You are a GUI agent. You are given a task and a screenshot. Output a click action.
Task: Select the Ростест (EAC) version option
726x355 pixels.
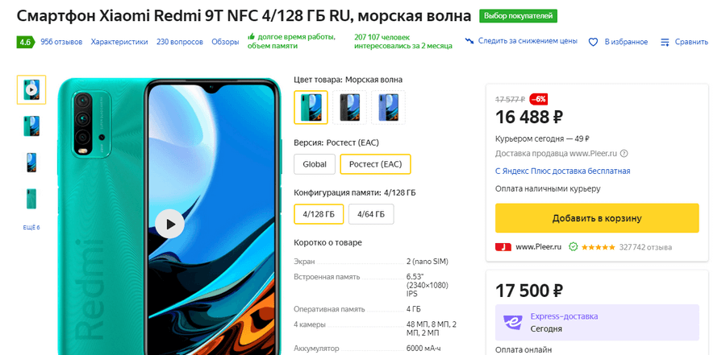pos(375,164)
